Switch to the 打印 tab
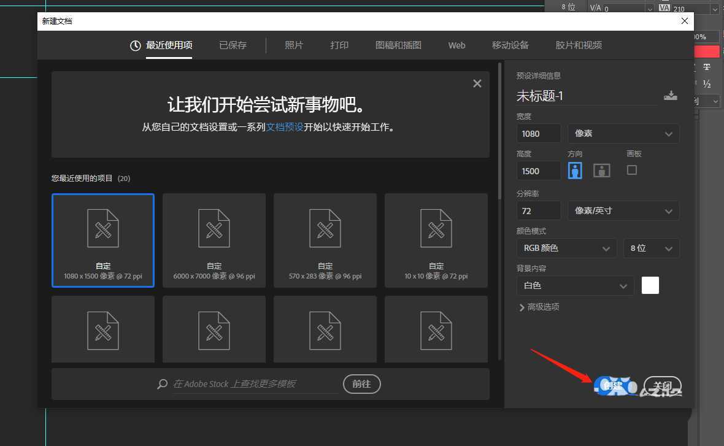Image resolution: width=724 pixels, height=446 pixels. tap(339, 45)
